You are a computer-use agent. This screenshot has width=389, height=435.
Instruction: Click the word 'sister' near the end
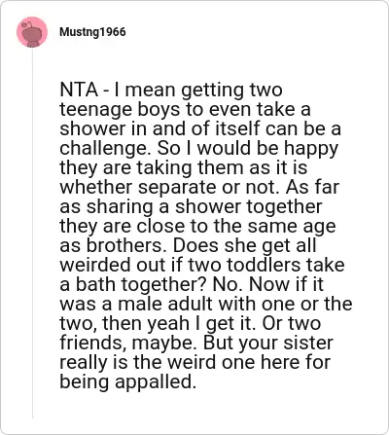coord(308,343)
